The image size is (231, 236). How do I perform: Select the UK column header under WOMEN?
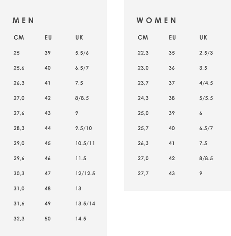[x=203, y=37]
